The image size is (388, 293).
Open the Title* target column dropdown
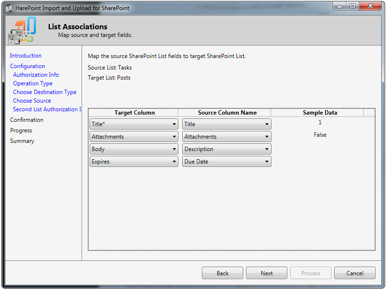pyautogui.click(x=134, y=124)
